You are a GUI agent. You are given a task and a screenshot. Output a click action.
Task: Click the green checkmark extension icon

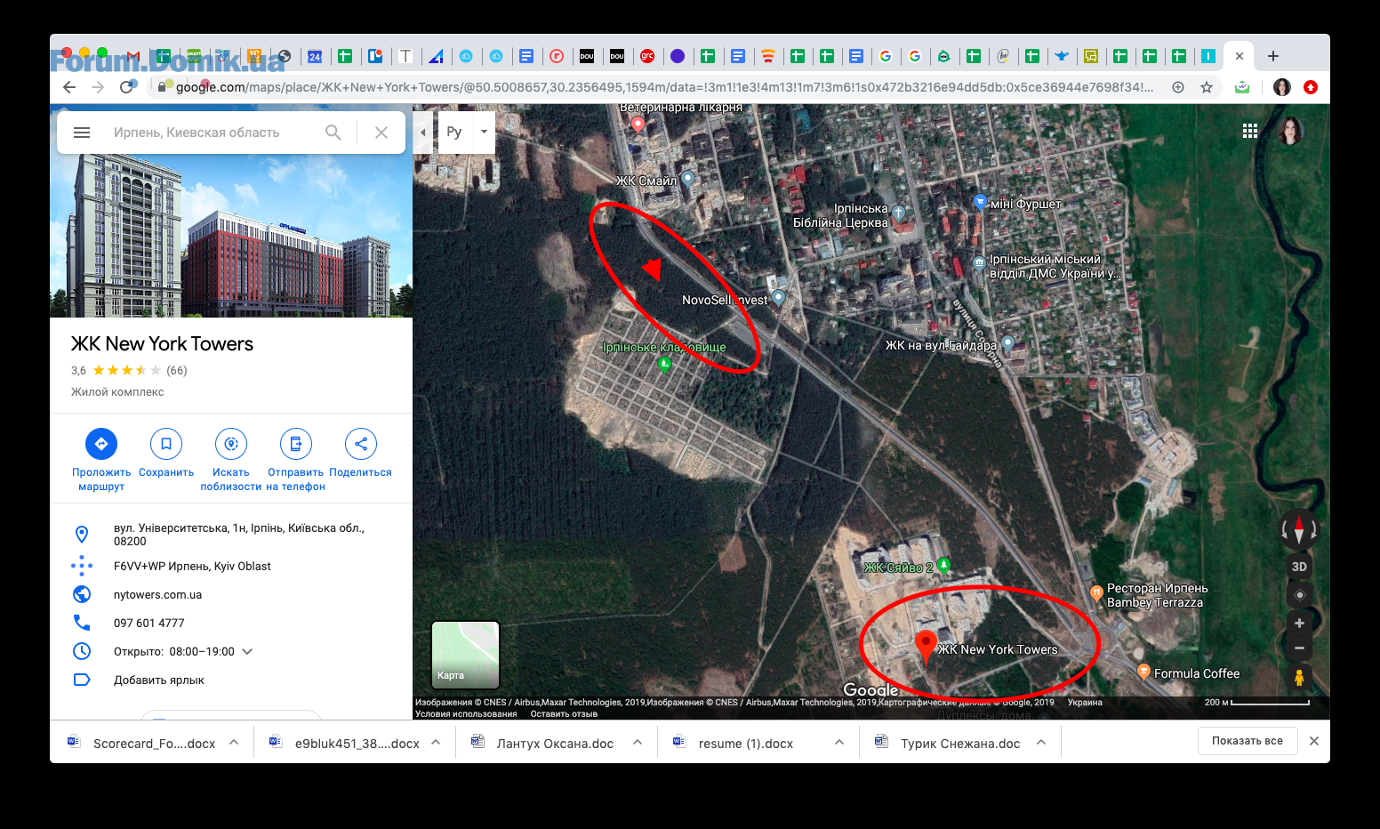(x=1242, y=87)
